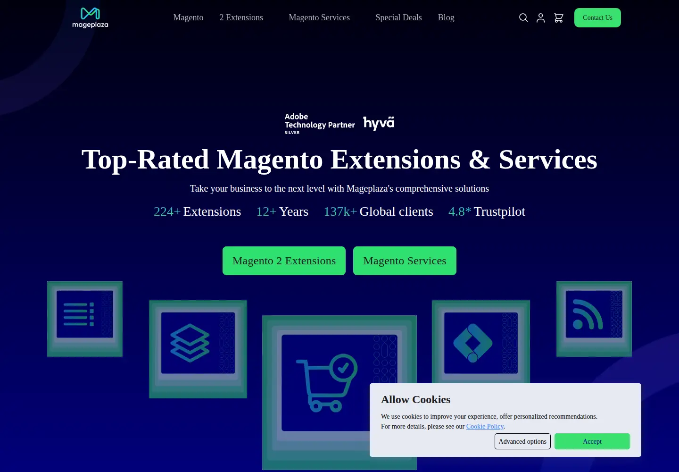679x472 pixels.
Task: Open Advanced options for cookies
Action: (522, 441)
